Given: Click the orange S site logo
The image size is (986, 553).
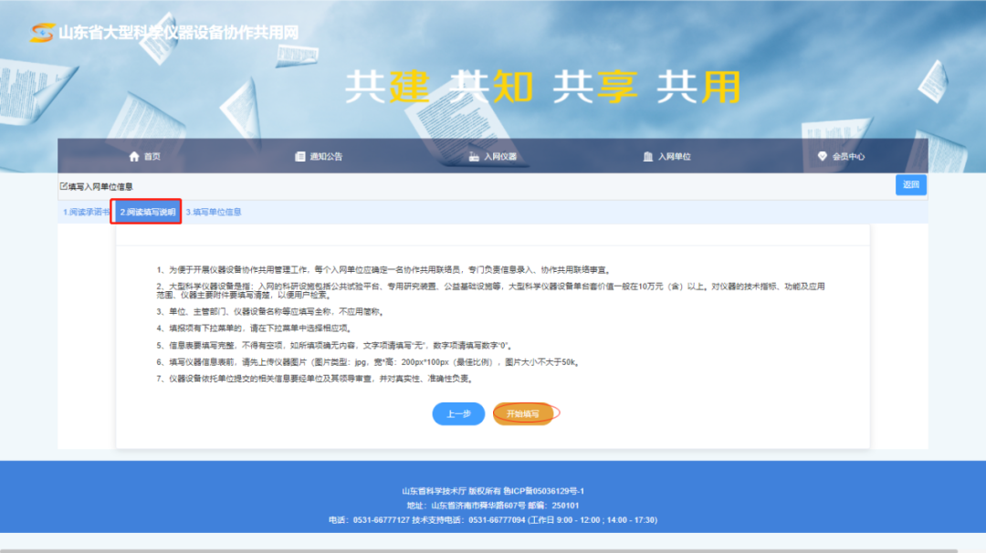Looking at the screenshot, I should [41, 33].
